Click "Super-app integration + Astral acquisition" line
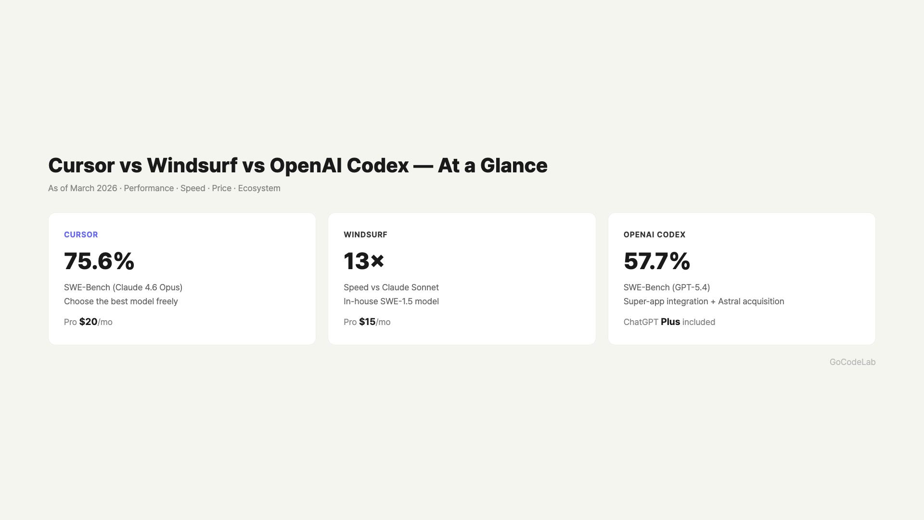 pos(704,301)
